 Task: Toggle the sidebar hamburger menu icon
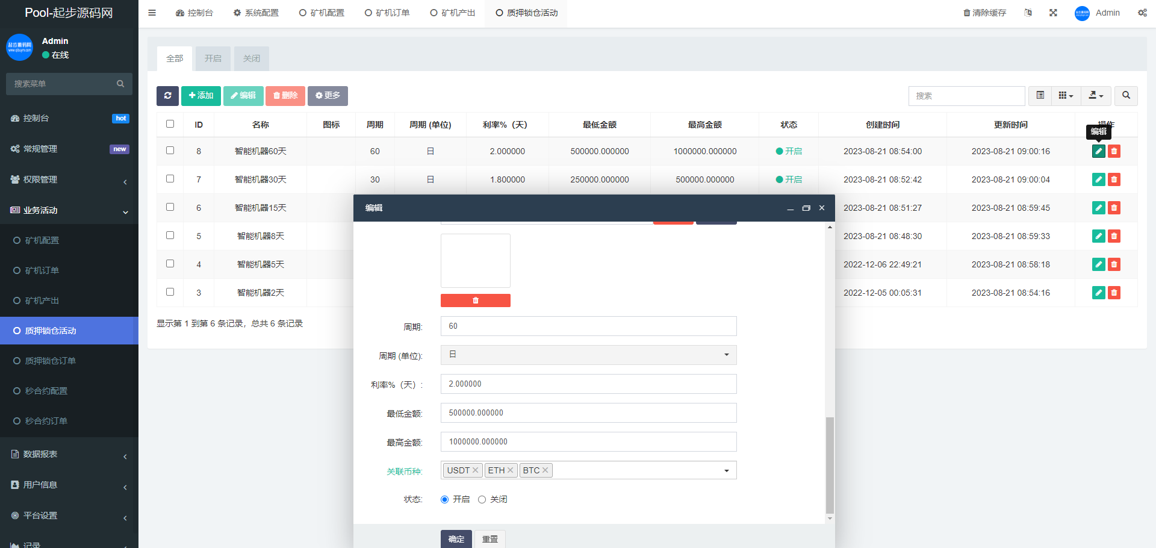click(152, 13)
